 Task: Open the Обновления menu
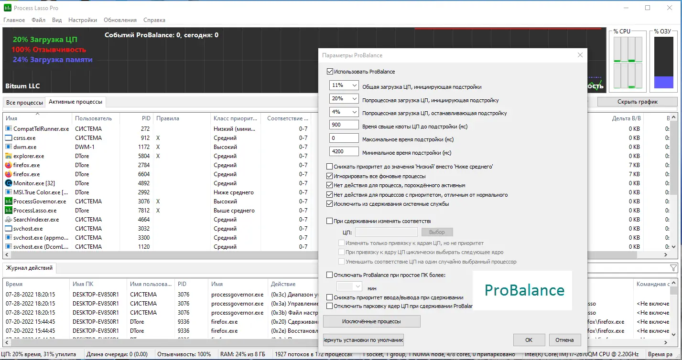tap(120, 20)
